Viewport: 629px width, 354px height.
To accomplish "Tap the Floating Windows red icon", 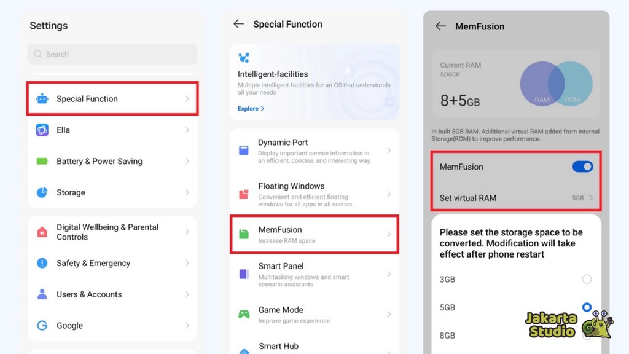I will coord(244,194).
